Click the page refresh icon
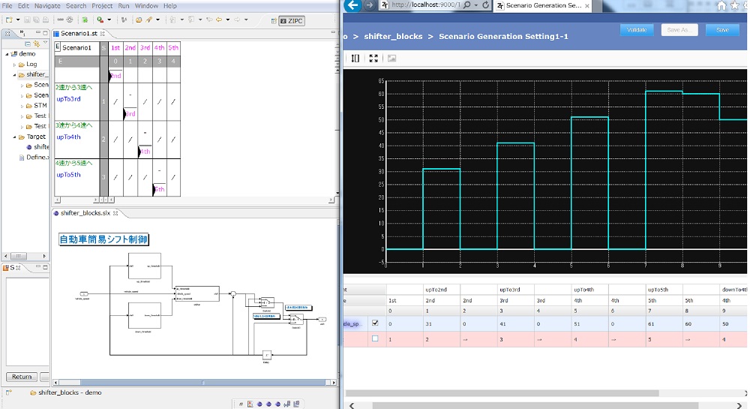 [x=485, y=5]
